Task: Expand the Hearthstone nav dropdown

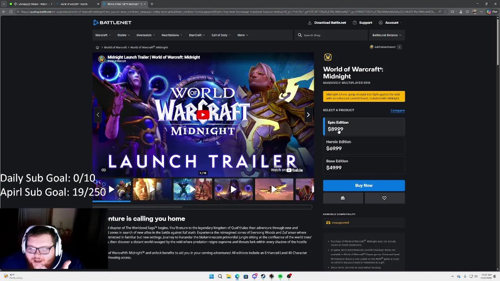Action: (172, 35)
